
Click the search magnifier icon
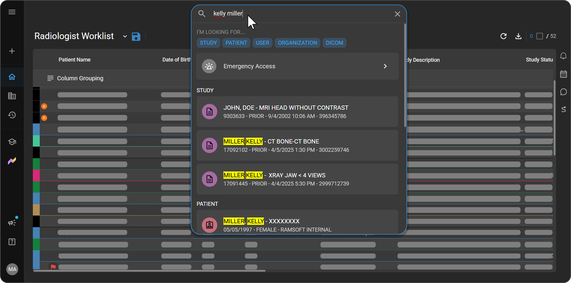point(202,14)
